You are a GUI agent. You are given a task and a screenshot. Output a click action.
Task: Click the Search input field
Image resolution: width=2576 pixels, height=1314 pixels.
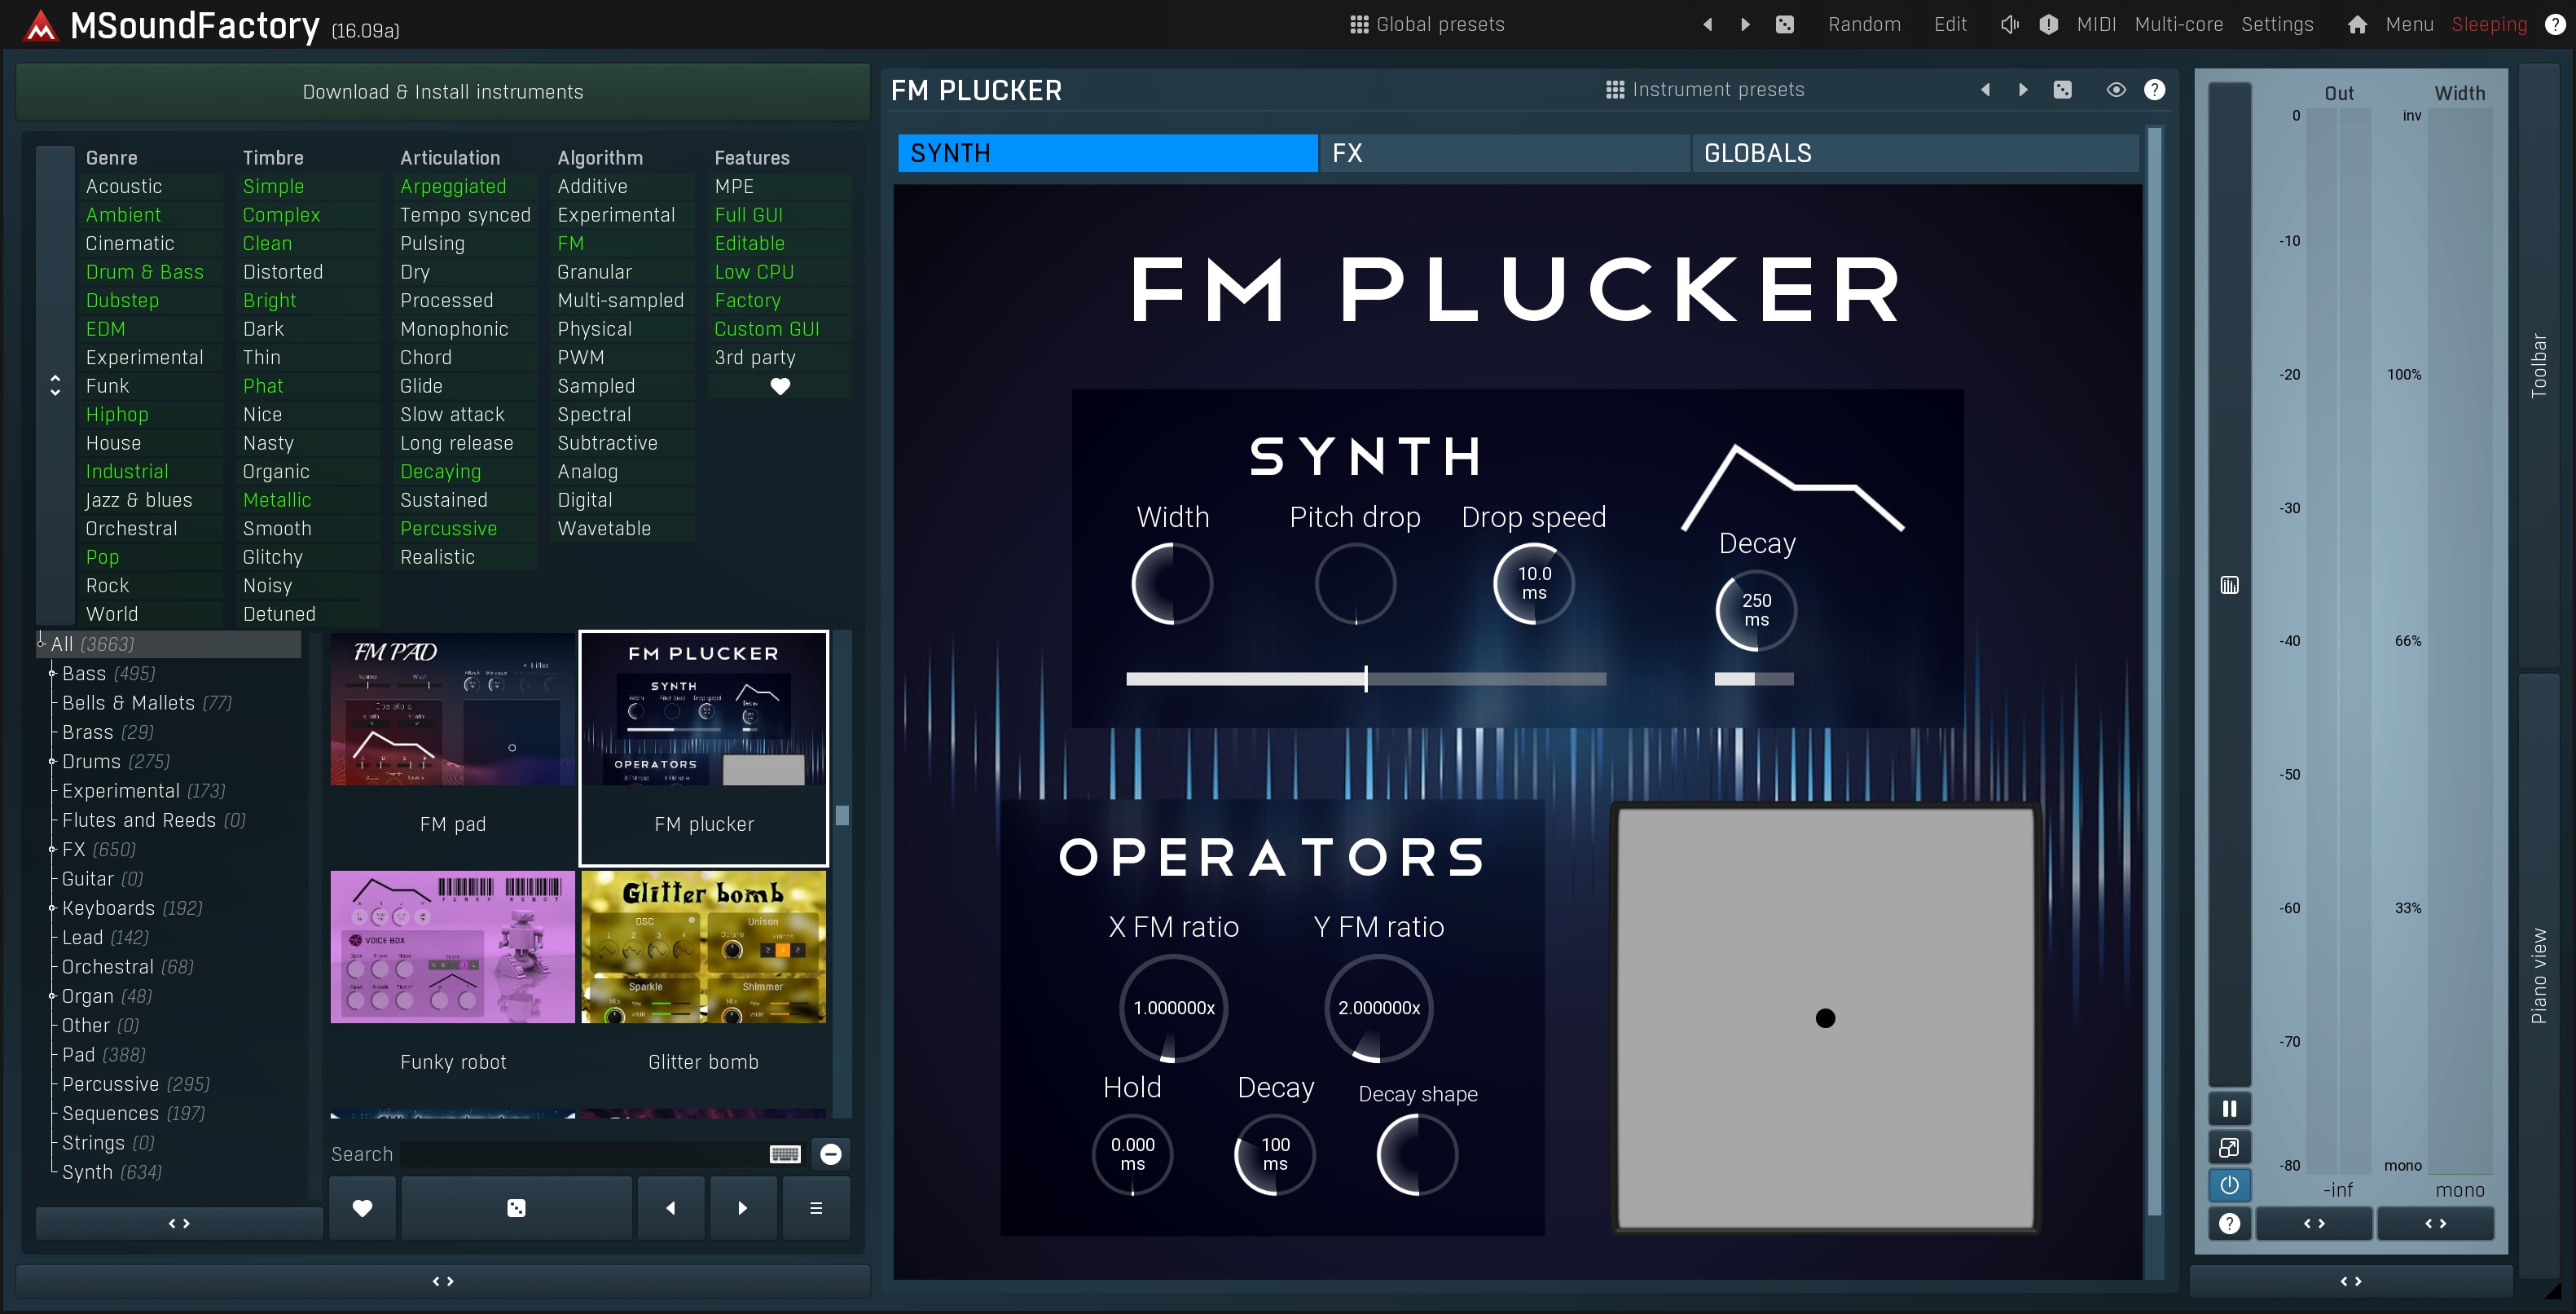point(585,1154)
